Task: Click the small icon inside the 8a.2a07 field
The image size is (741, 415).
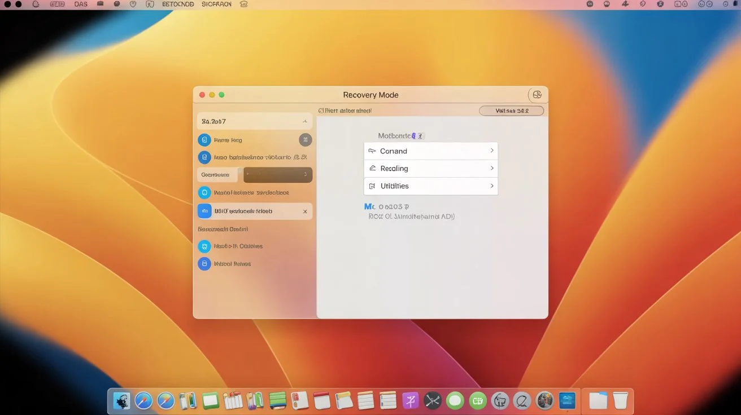Action: [305, 121]
